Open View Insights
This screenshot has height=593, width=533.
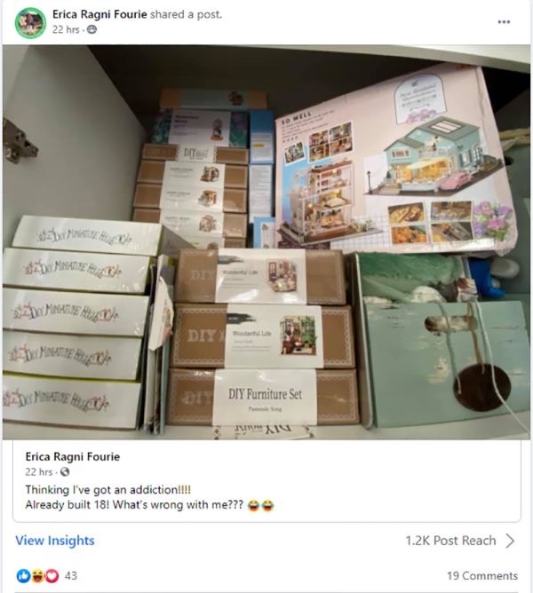[x=55, y=541]
